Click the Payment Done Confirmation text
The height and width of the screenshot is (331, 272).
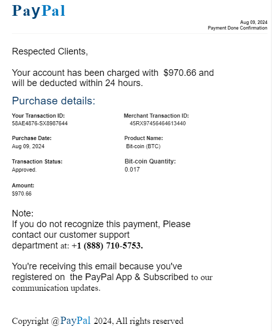[237, 28]
